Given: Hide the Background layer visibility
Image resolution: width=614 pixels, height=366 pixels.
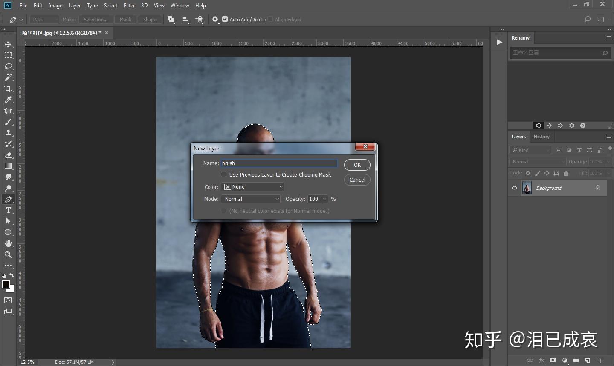Looking at the screenshot, I should point(514,188).
